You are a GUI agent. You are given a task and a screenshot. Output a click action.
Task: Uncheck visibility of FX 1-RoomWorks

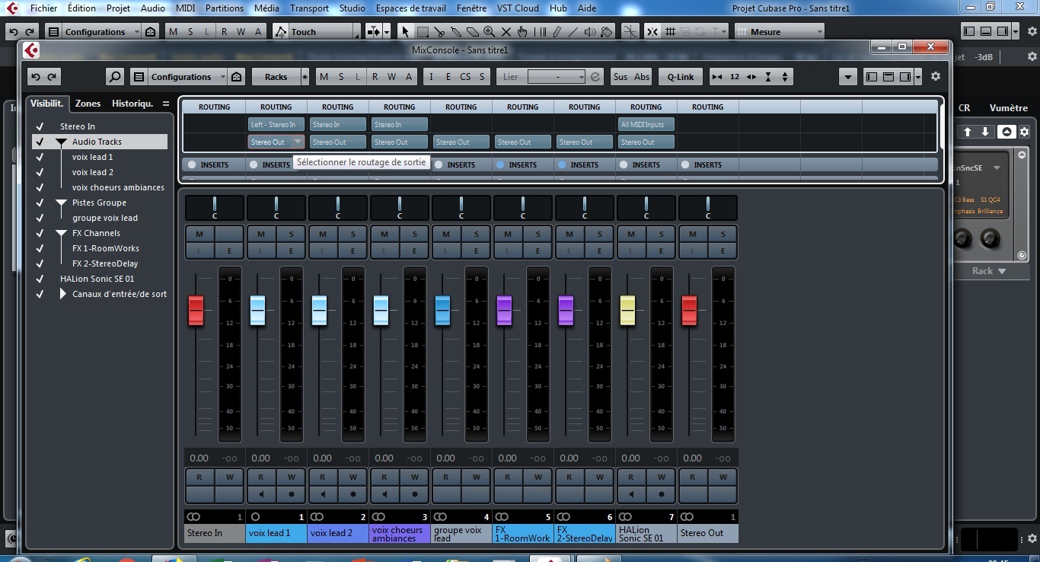(x=40, y=248)
